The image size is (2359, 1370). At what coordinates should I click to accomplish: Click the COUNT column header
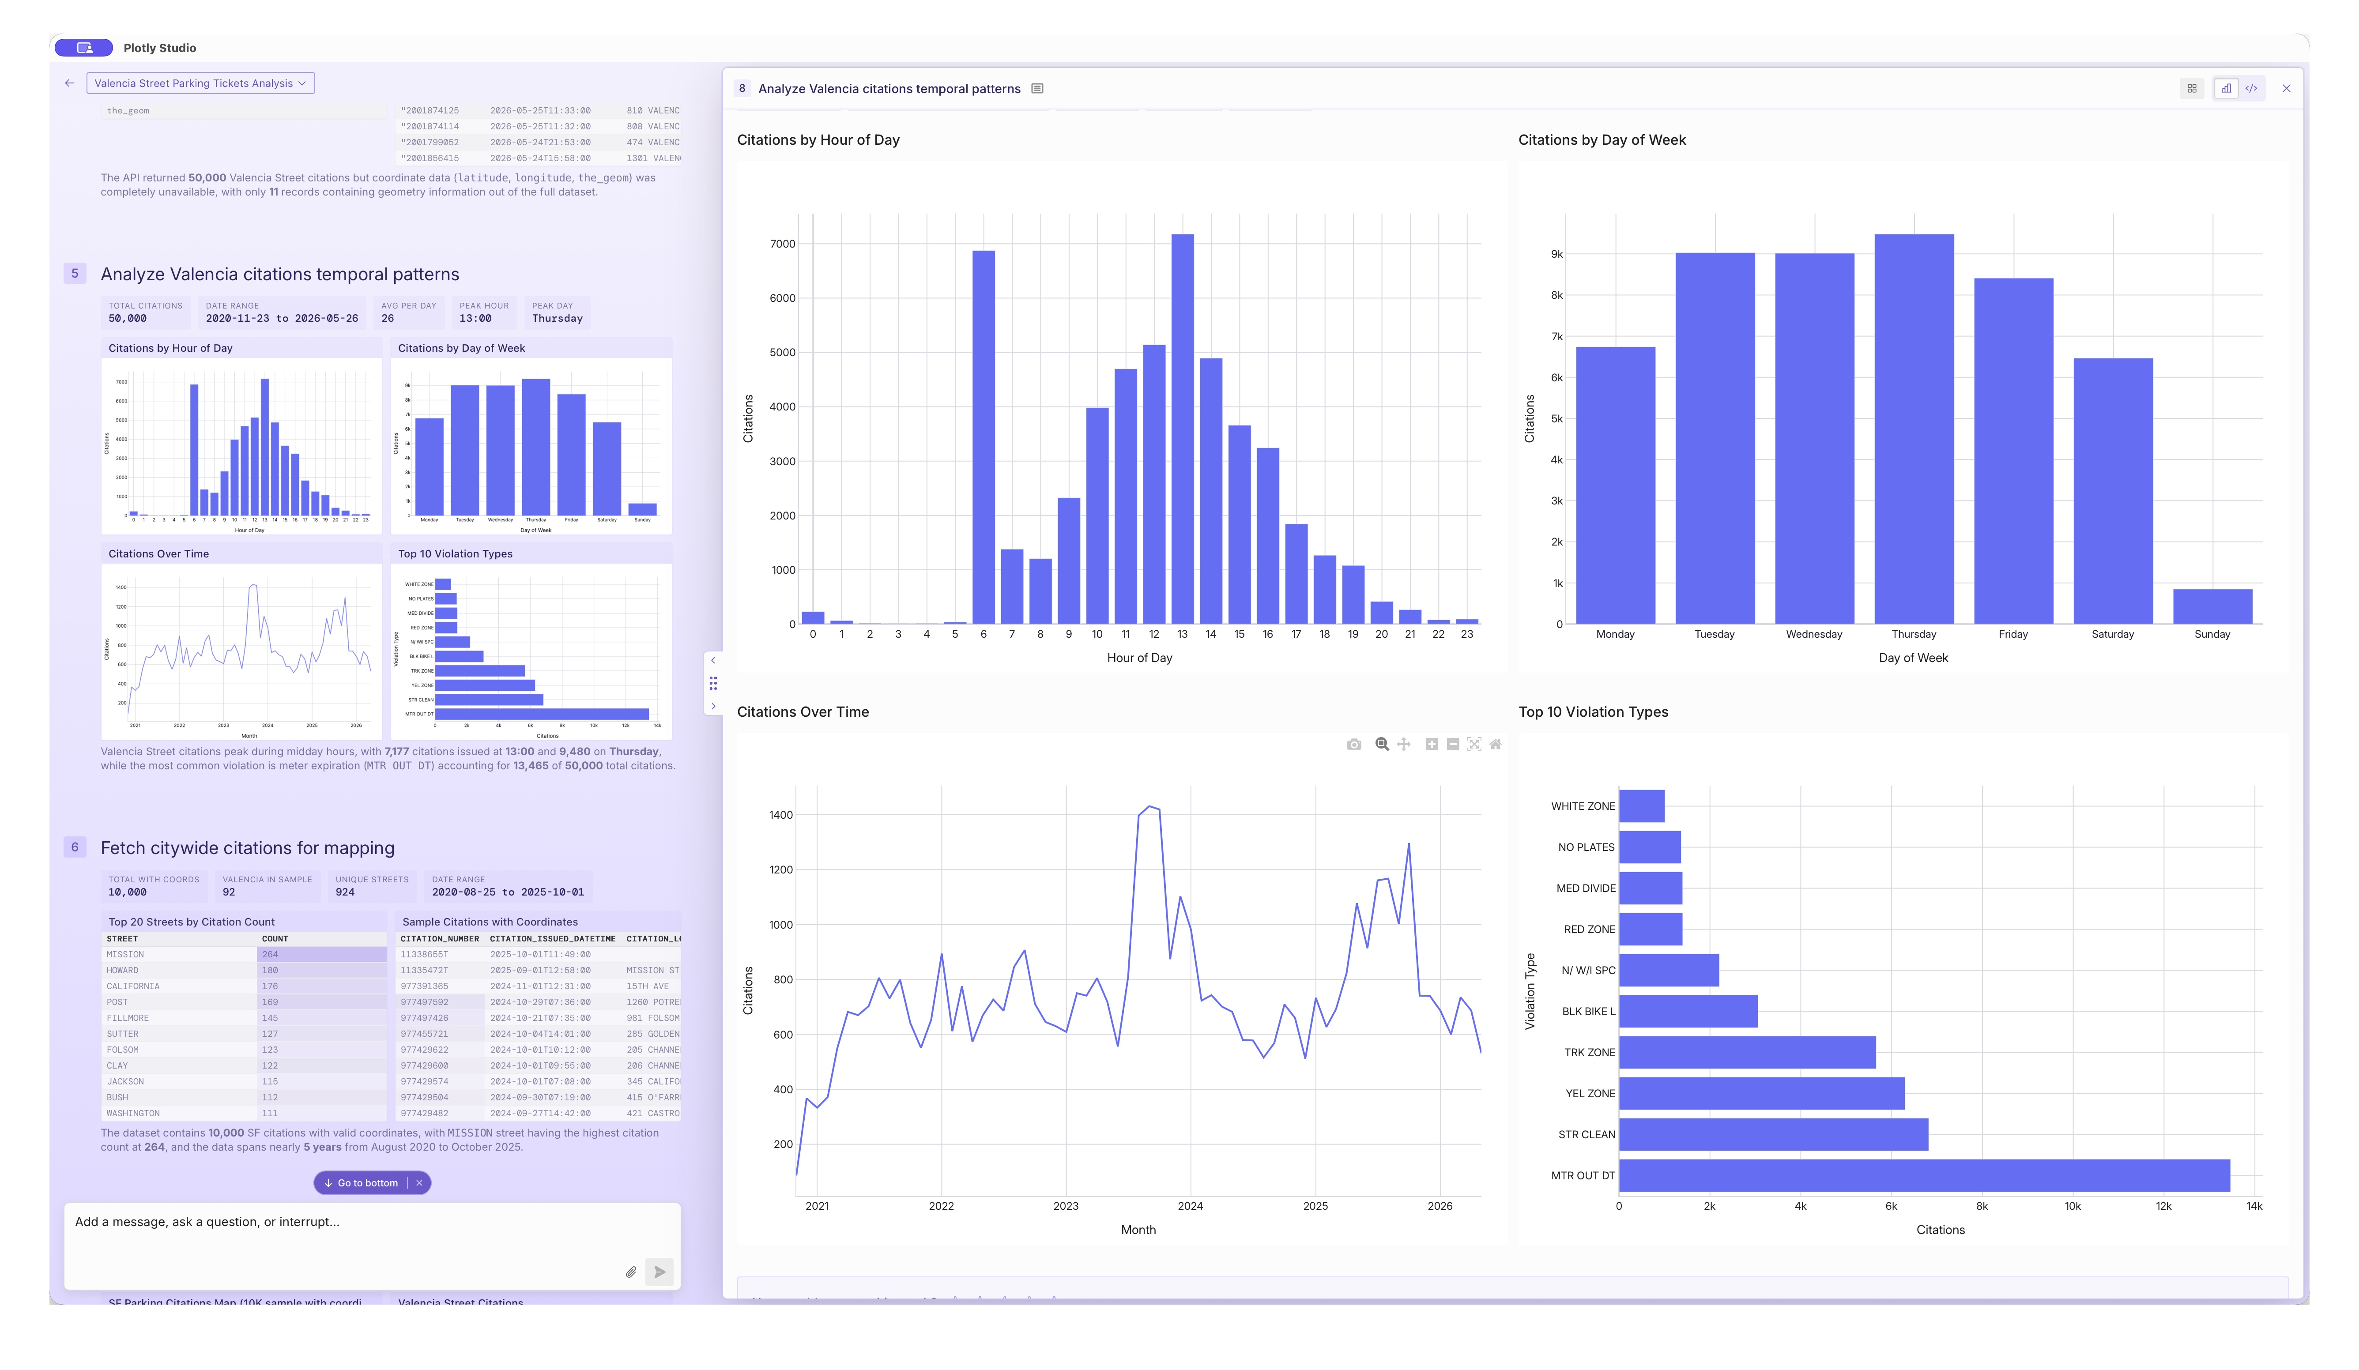tap(322, 939)
